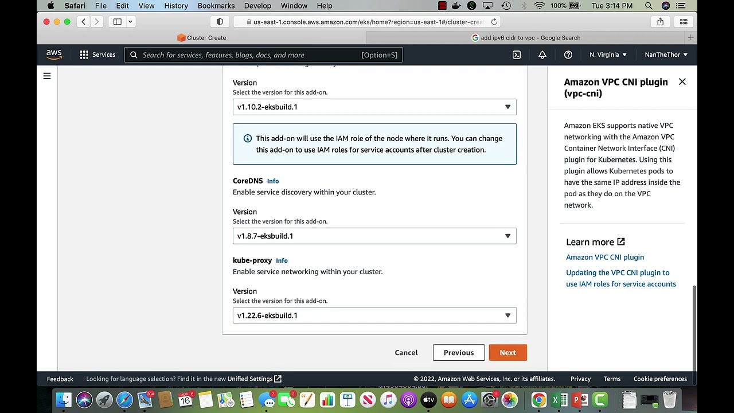This screenshot has height=413, width=734.
Task: Open the AWS home logo
Action: tap(54, 54)
